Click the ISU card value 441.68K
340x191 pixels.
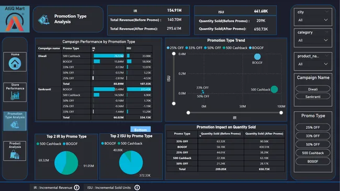coord(261,11)
